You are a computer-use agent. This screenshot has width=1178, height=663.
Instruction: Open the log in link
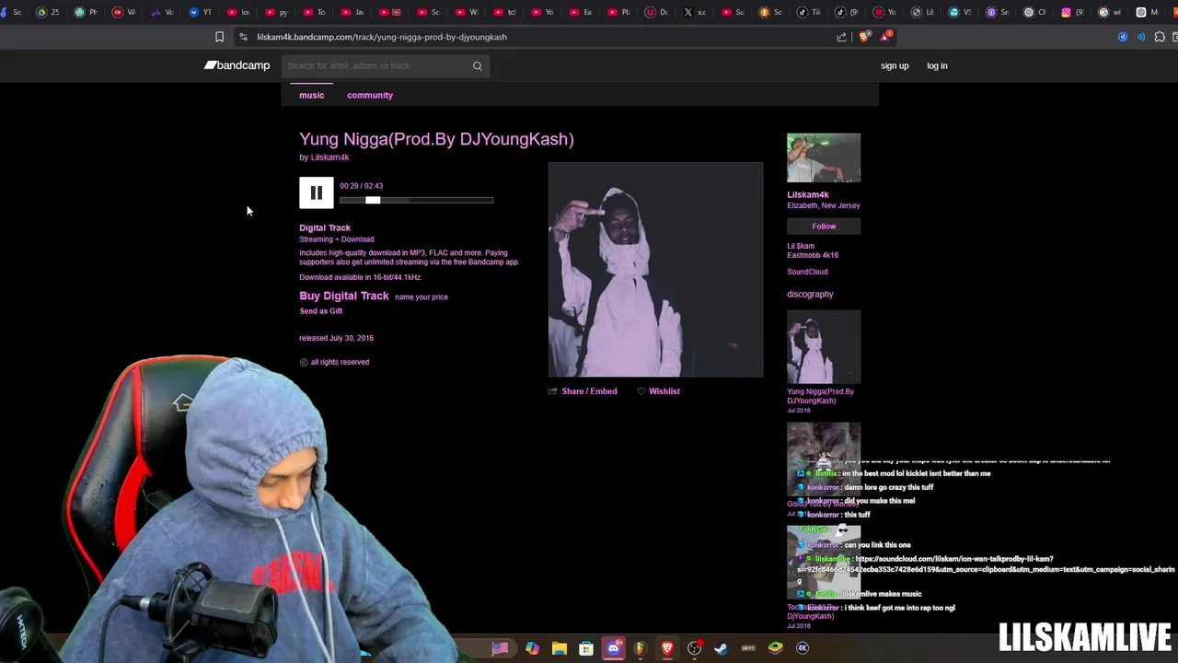937,65
